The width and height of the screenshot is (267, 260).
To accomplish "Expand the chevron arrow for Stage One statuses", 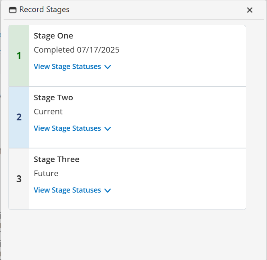I will pos(107,67).
